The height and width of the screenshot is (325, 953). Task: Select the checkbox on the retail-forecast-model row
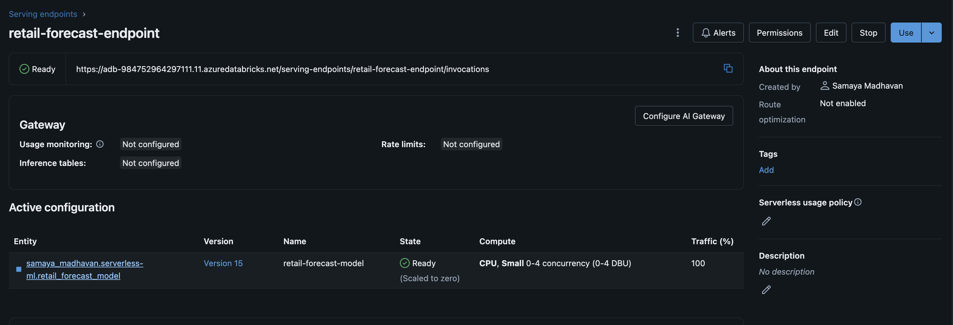[x=18, y=270]
